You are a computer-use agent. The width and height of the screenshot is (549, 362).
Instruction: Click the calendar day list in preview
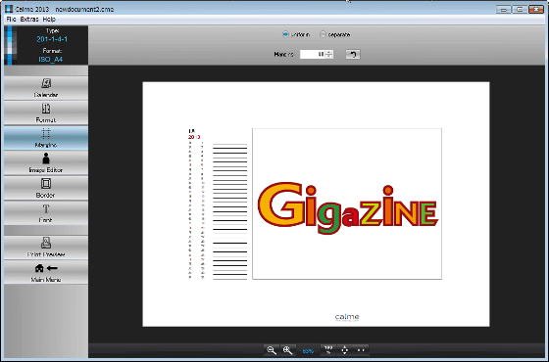click(197, 209)
